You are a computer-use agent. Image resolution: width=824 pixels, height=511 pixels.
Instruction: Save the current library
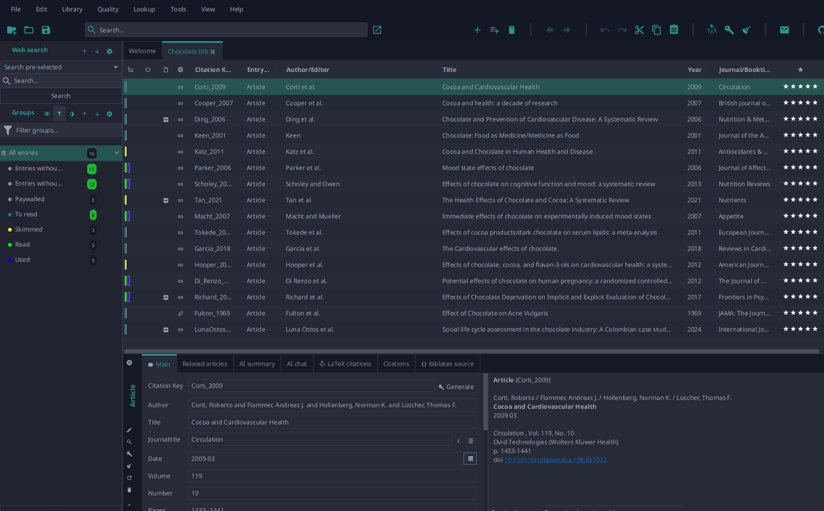pos(46,30)
